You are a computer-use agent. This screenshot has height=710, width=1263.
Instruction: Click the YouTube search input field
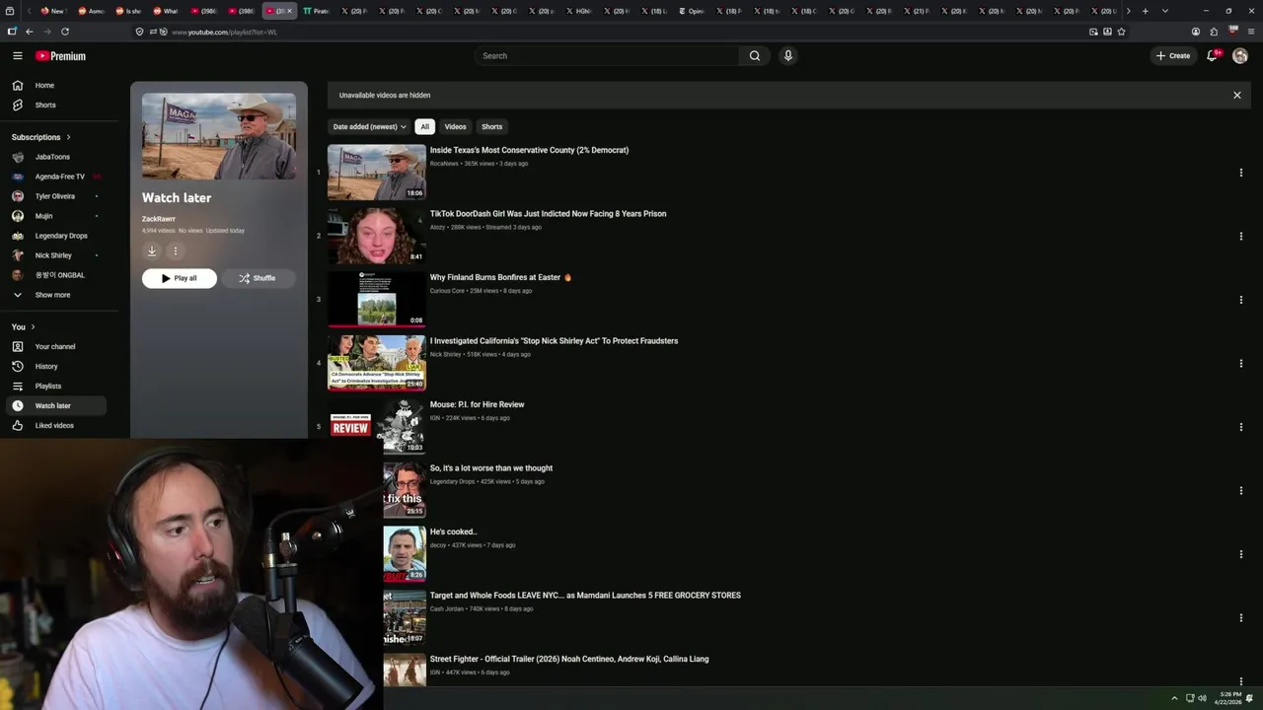[x=607, y=56]
